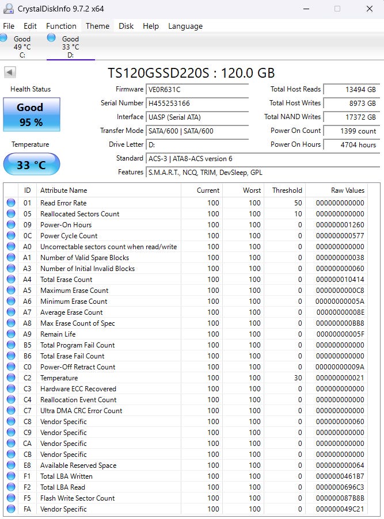Image resolution: width=384 pixels, height=519 pixels.
Task: Click status orb beside Temperature attribute row
Action: (11, 378)
